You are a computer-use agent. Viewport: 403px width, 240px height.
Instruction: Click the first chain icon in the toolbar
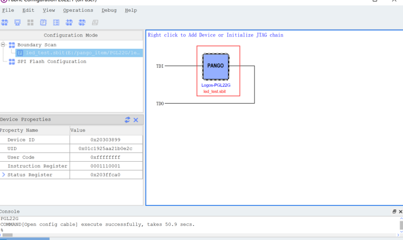pyautogui.click(x=5, y=22)
